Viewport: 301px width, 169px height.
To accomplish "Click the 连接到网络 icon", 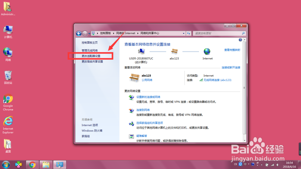I will coord(131,110).
